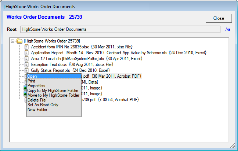This screenshot has height=151, width=238.
Task: Select the Accident form IRN No 26835.xlsx file
Action: pos(82,47)
